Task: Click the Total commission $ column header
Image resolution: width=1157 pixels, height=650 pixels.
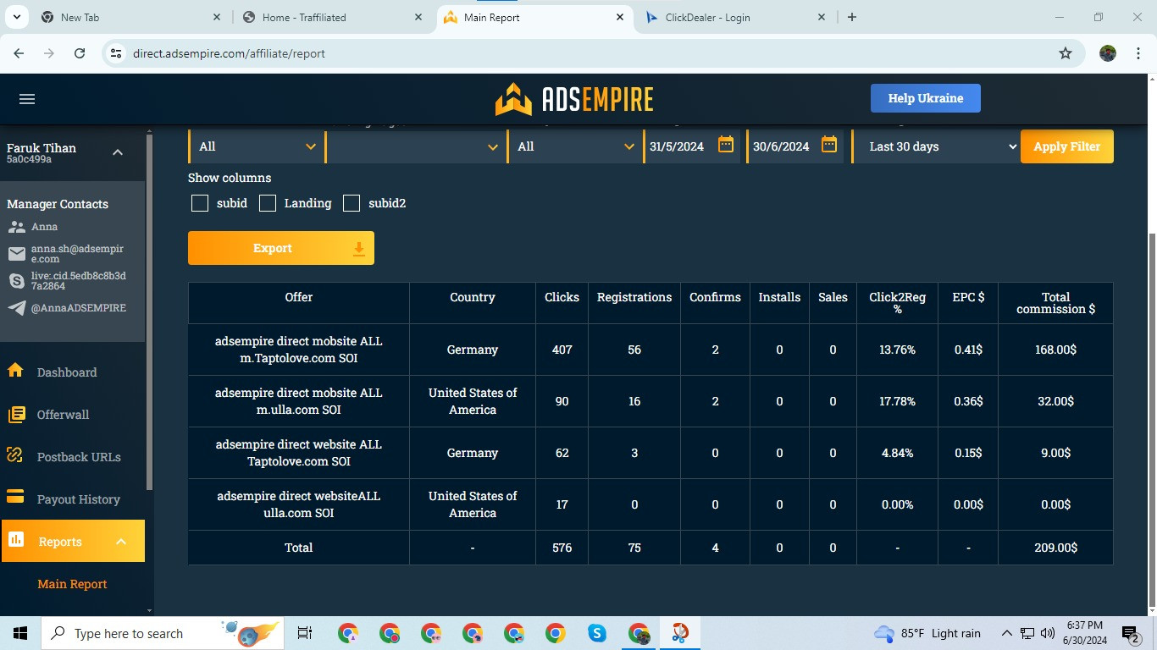Action: [1055, 303]
